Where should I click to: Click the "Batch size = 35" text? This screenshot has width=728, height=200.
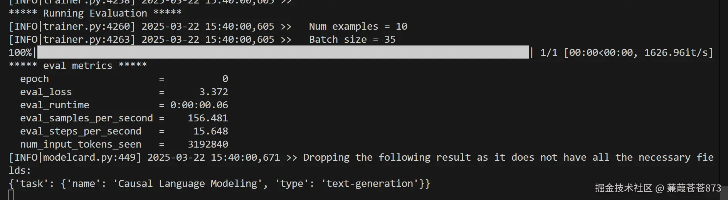click(x=352, y=40)
